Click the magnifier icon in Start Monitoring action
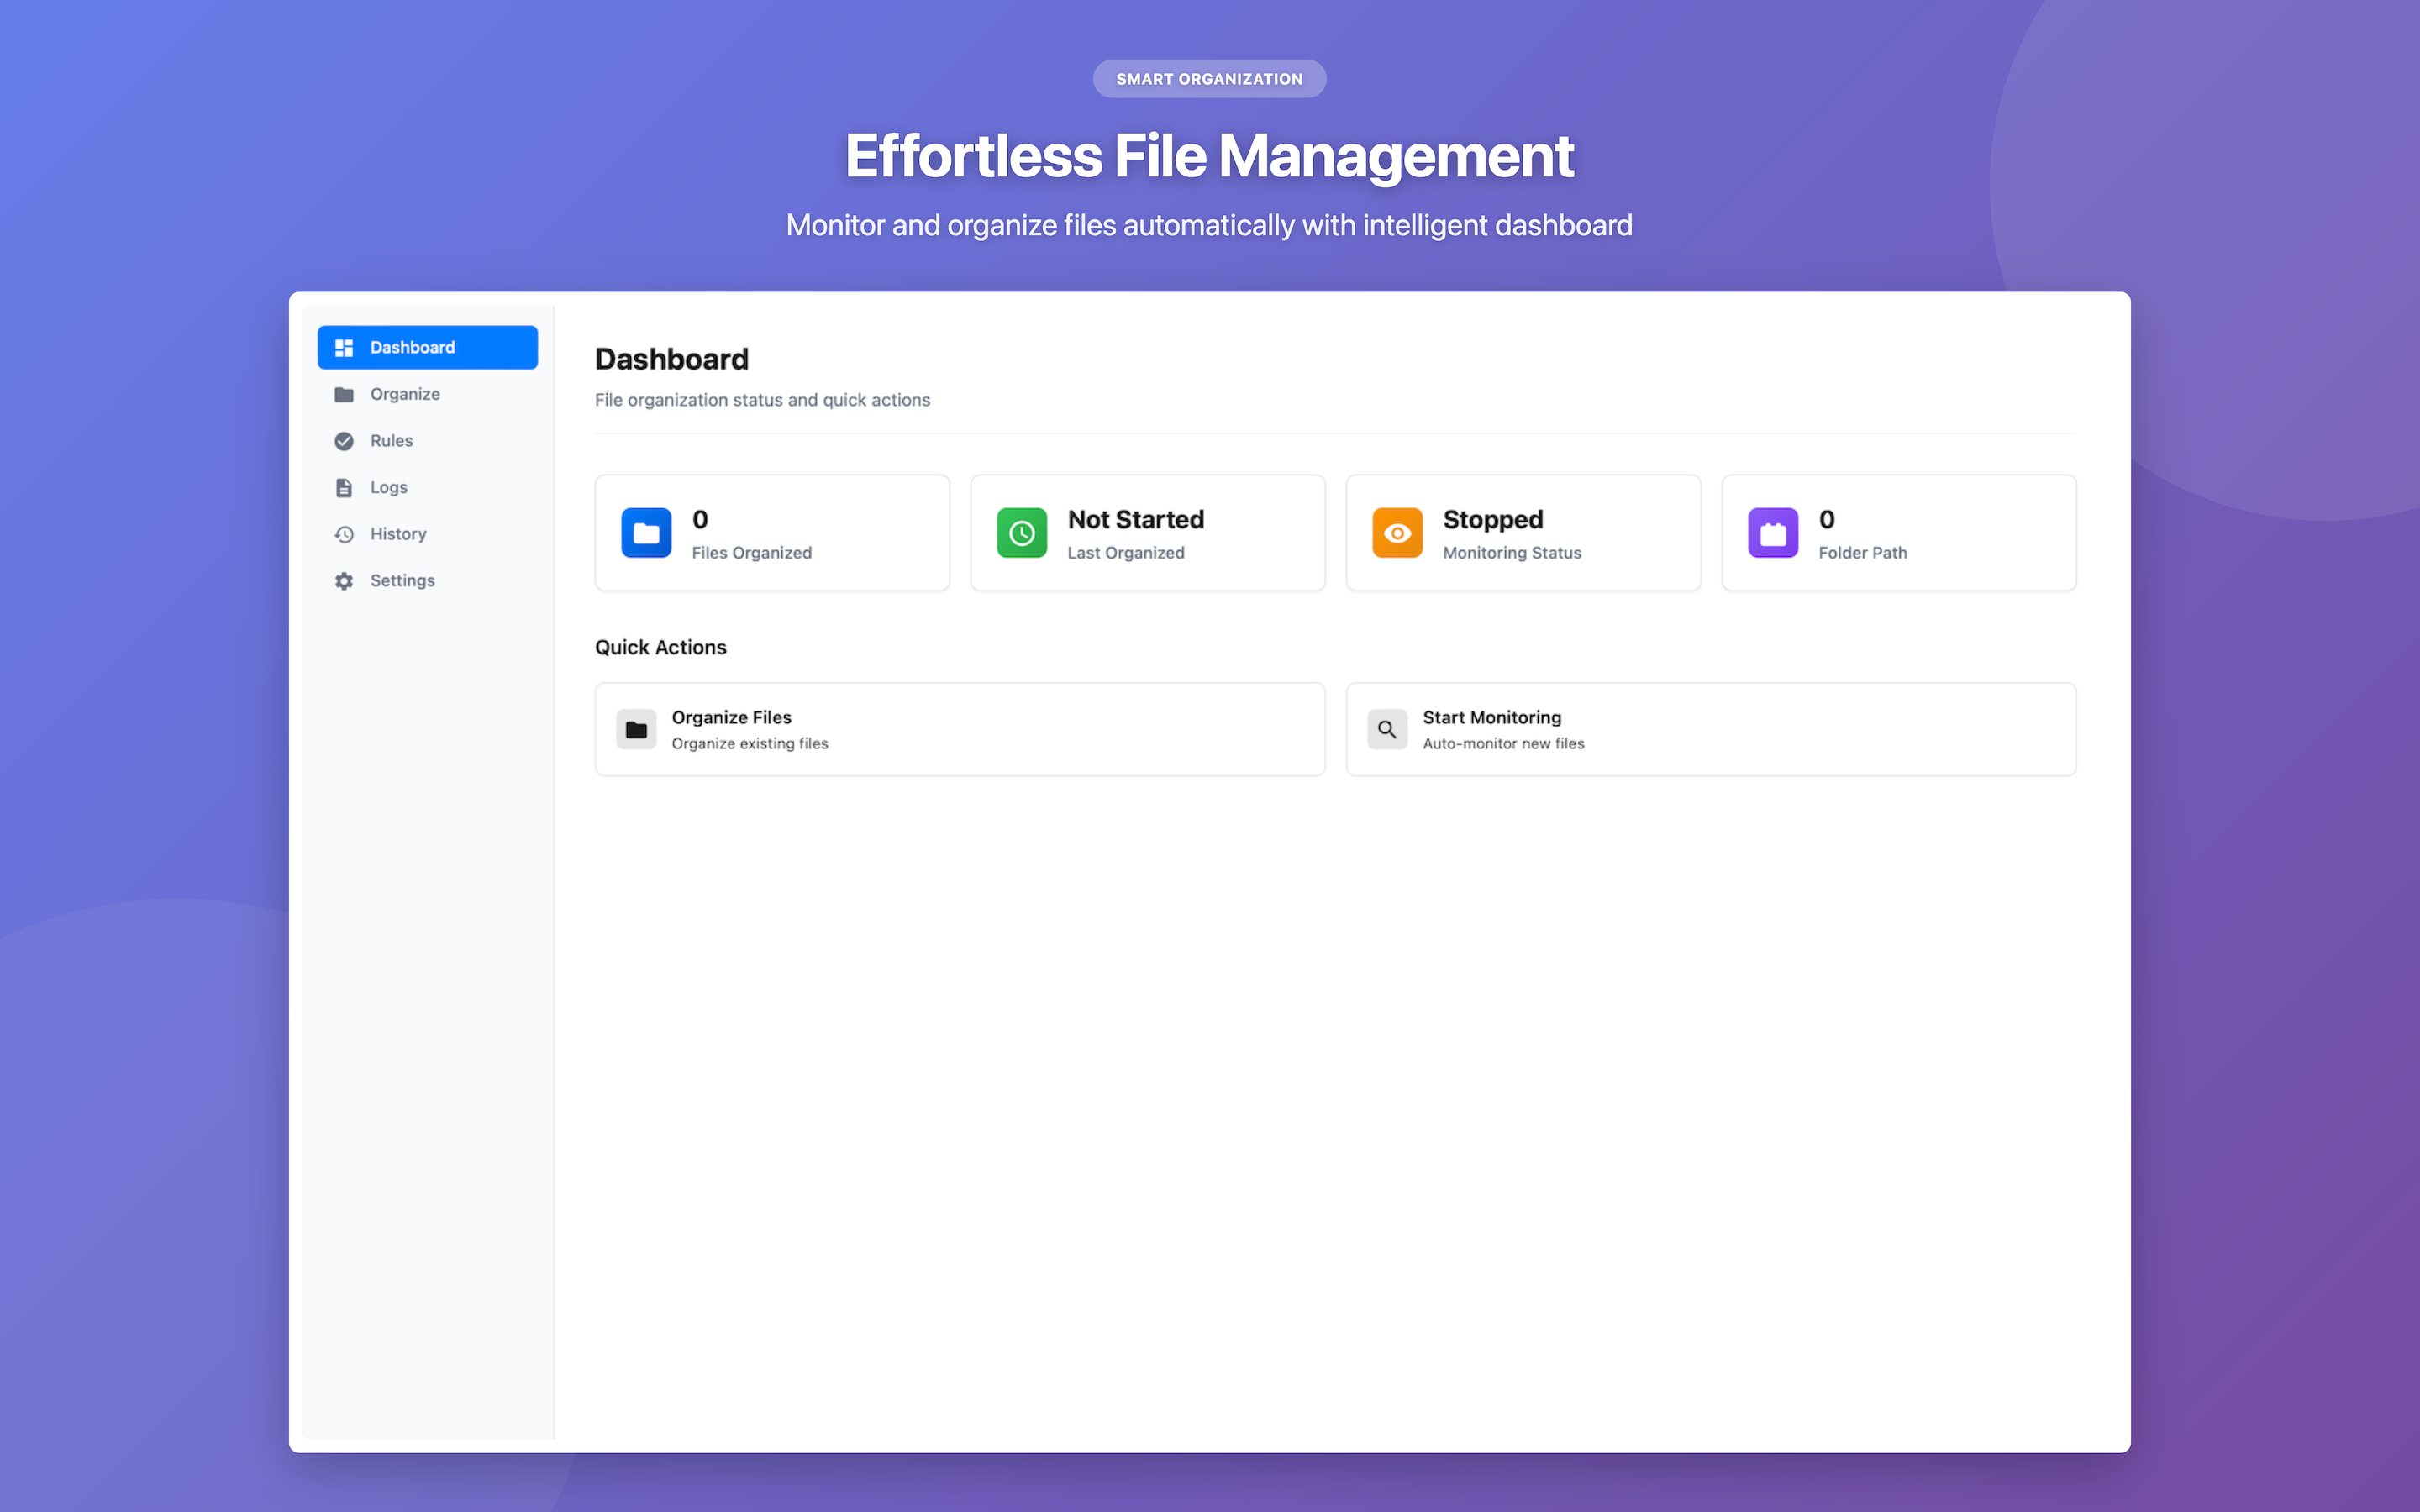Image resolution: width=2420 pixels, height=1512 pixels. (x=1387, y=729)
